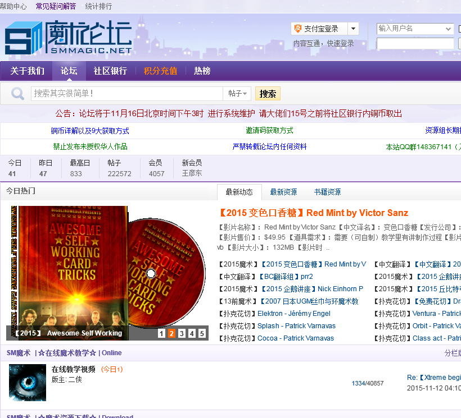Open the username field dropdown

448,29
